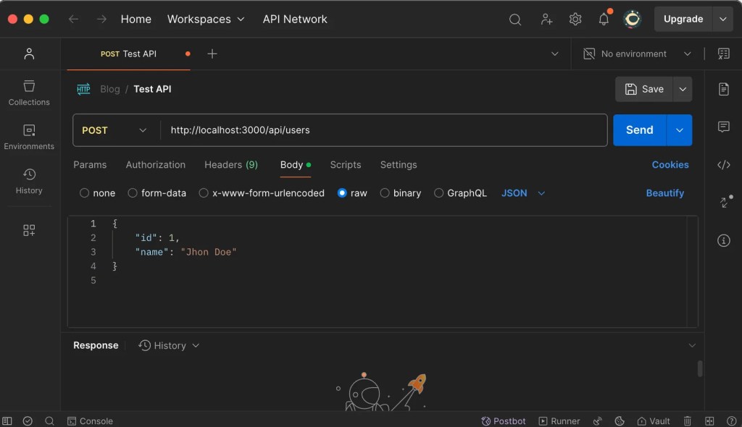Click the Save button

644,89
